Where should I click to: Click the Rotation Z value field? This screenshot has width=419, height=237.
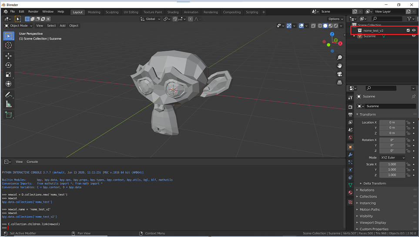coord(392,151)
